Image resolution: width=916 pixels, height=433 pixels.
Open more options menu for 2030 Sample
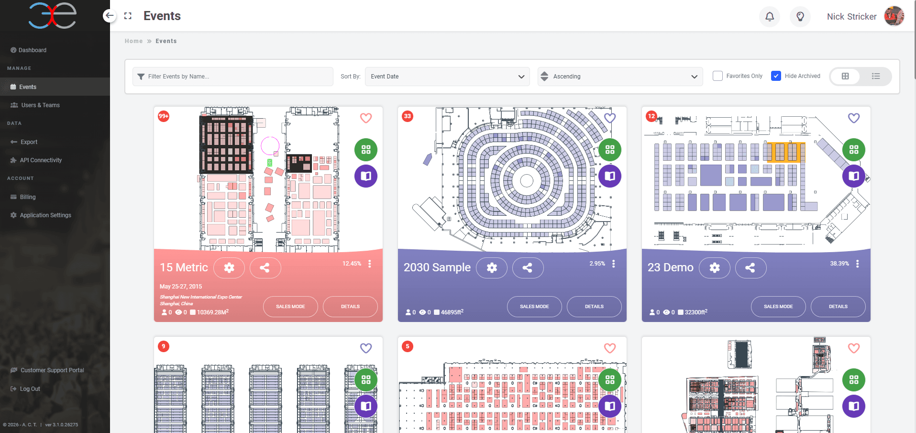(x=614, y=264)
